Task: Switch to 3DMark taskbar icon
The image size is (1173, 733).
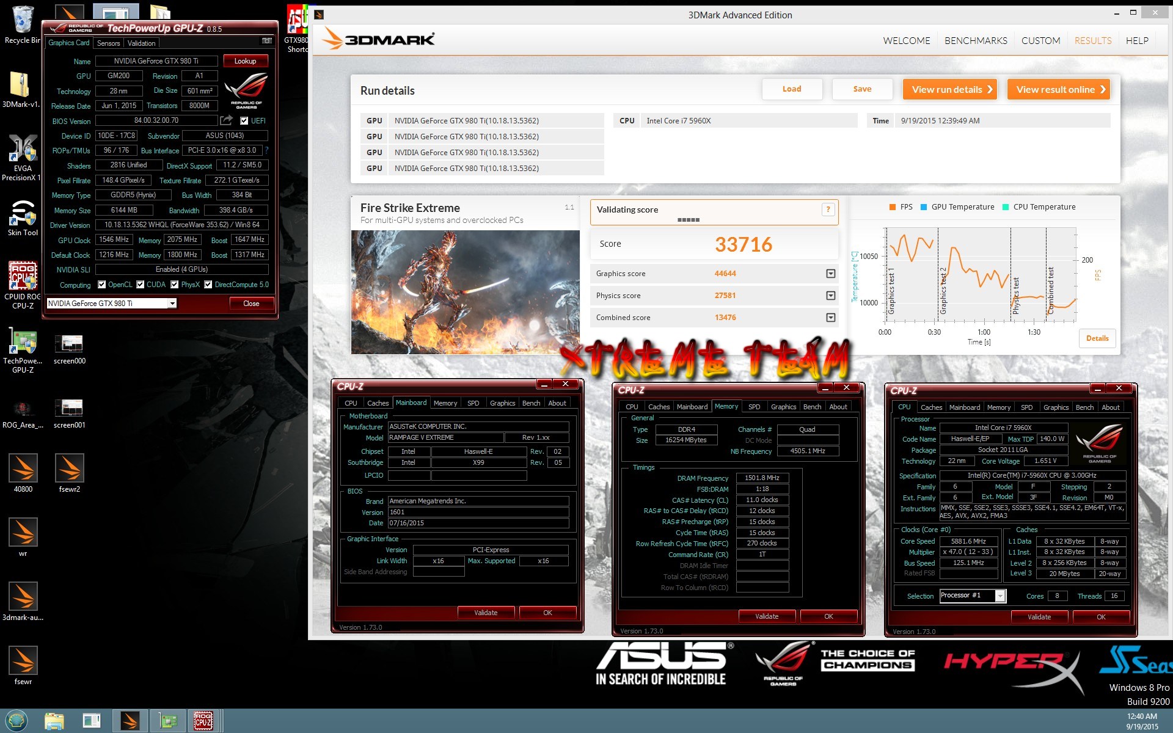Action: pos(130,721)
